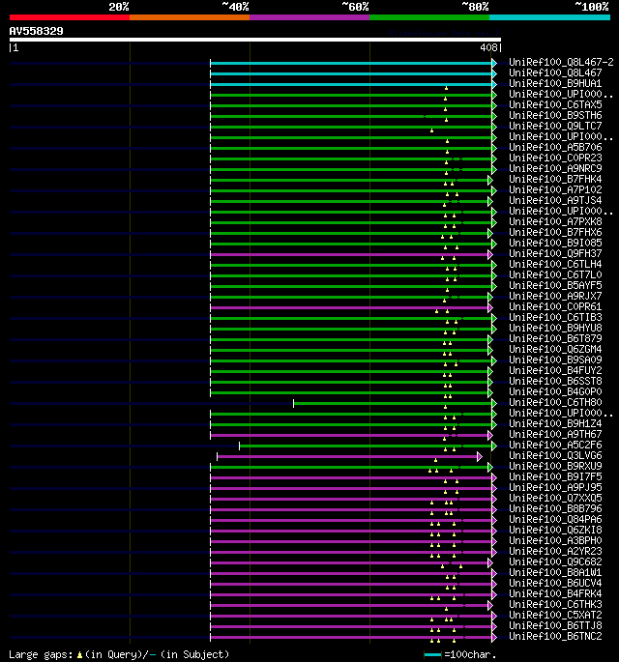Select the UniRef100_B7FHX6 label

click(x=555, y=232)
